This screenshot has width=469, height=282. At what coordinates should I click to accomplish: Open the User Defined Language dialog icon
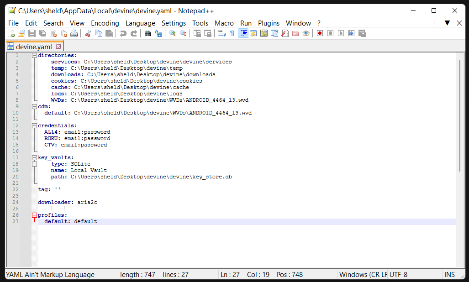[253, 33]
